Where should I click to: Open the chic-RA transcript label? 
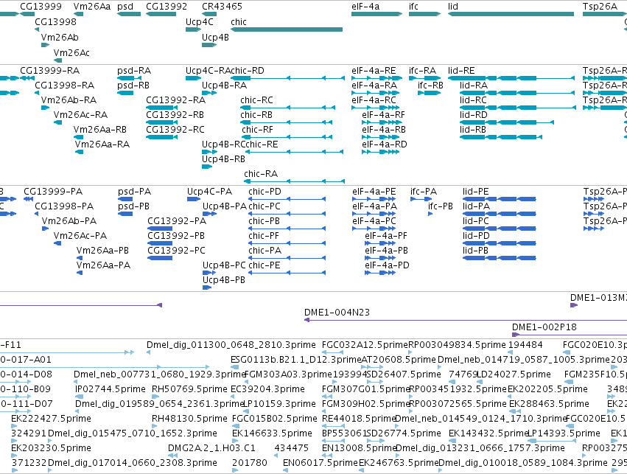click(x=261, y=174)
